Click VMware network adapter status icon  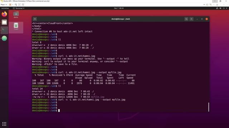[x=210, y=5]
